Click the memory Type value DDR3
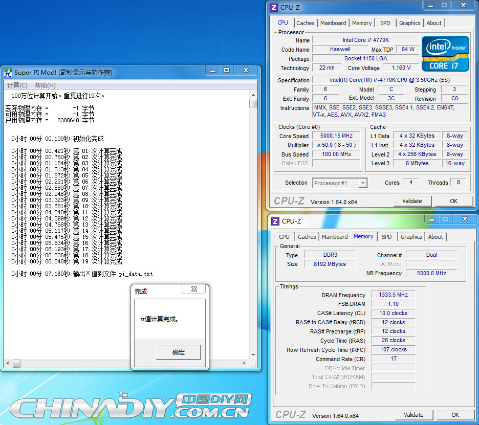Screen dimensions: 479x425 330,255
